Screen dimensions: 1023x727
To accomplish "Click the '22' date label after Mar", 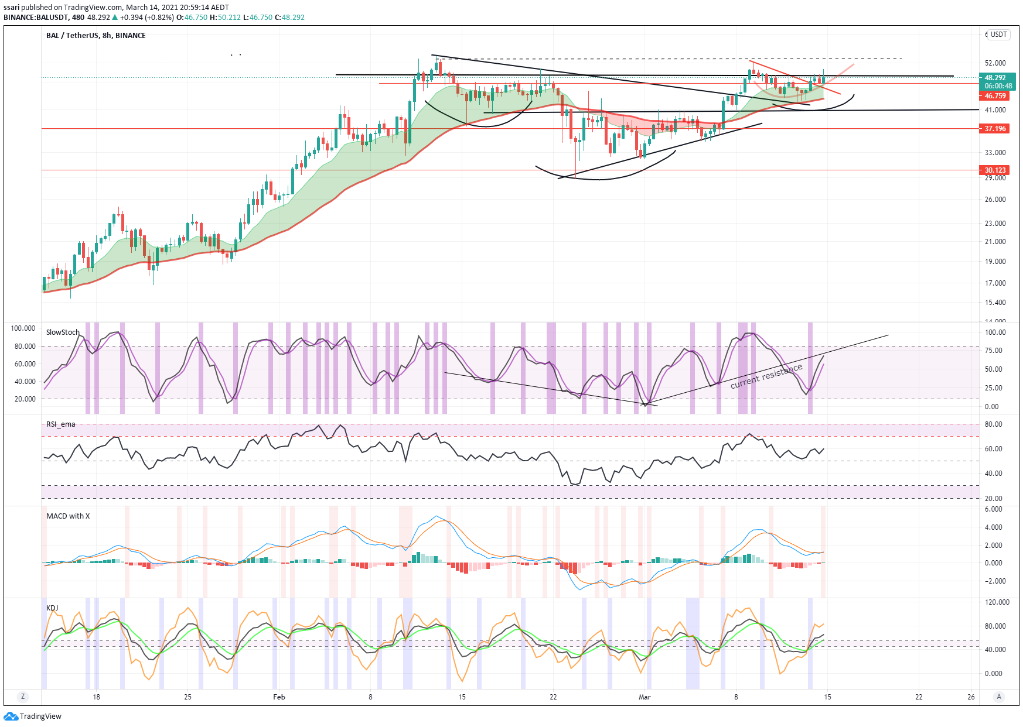I will click(x=919, y=697).
